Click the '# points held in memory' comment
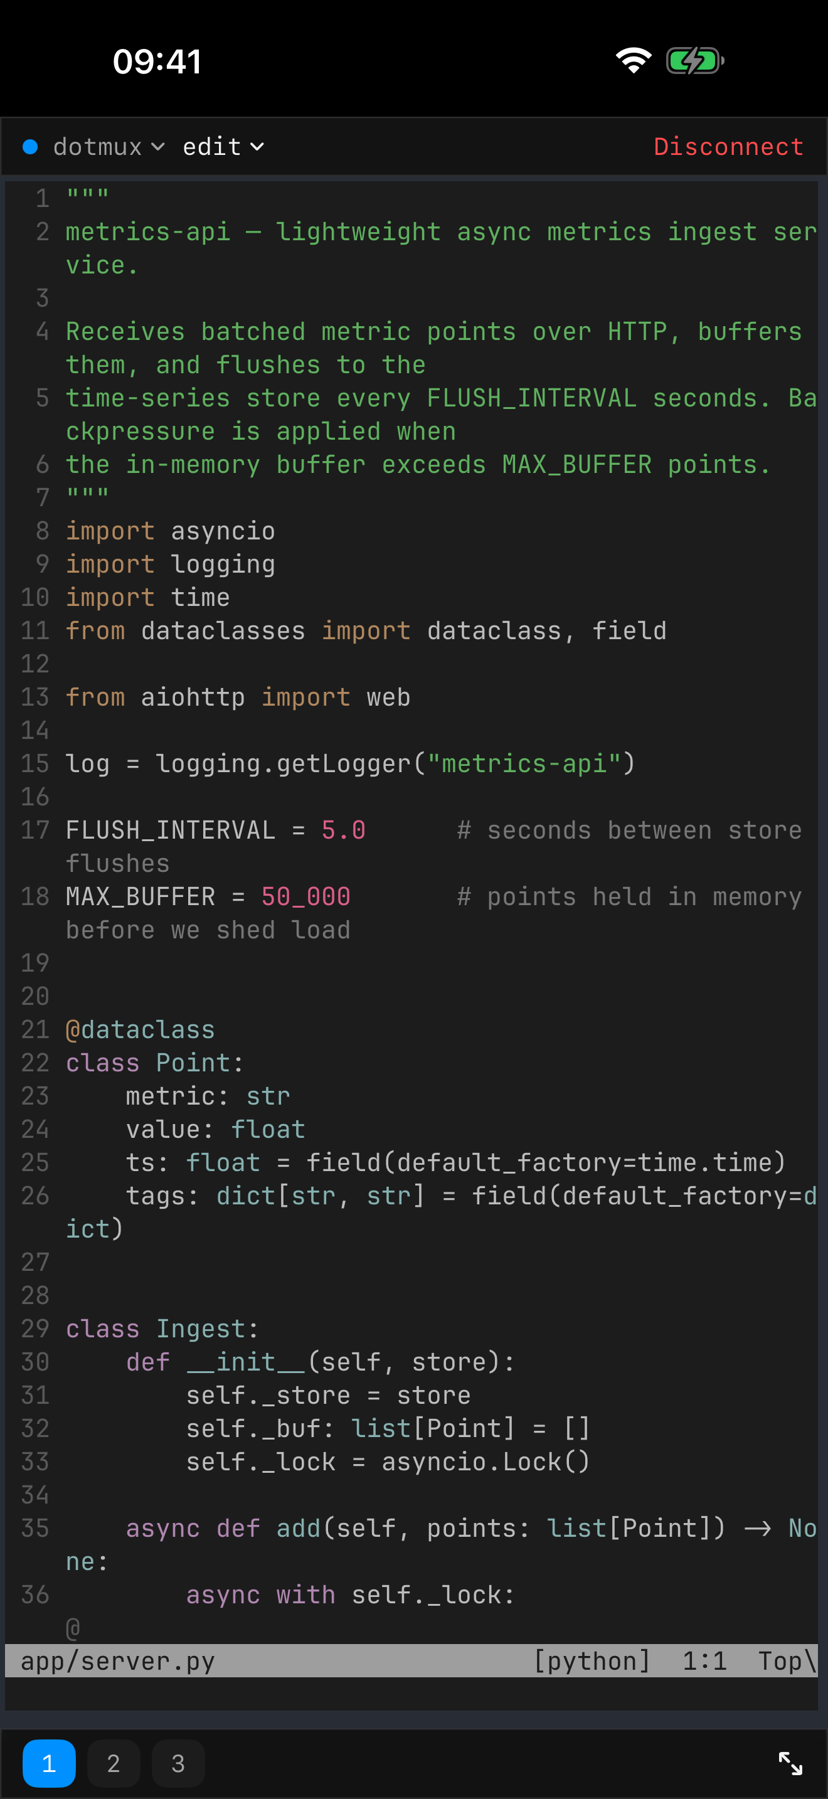The image size is (828, 1799). point(629,897)
